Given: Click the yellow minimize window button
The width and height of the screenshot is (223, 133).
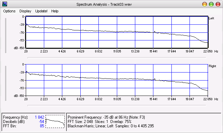Looking at the screenshot, I should point(205,4).
